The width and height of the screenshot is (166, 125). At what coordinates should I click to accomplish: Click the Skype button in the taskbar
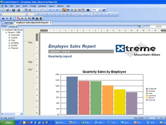point(126,123)
